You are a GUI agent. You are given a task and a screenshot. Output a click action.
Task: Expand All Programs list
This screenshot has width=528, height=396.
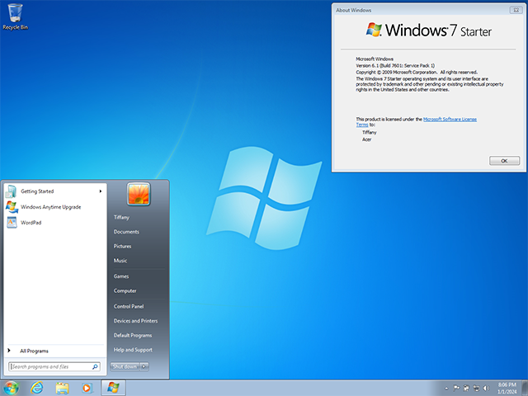(34, 351)
